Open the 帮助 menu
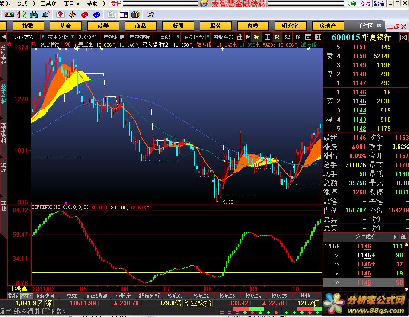The width and height of the screenshot is (409, 317). (x=96, y=3)
